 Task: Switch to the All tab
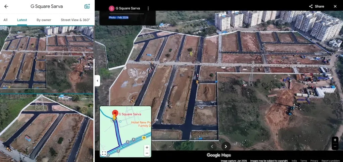5,20
